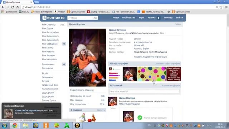Open Мои подписчики link
Viewport: 229px width, 129px height.
click(78, 104)
